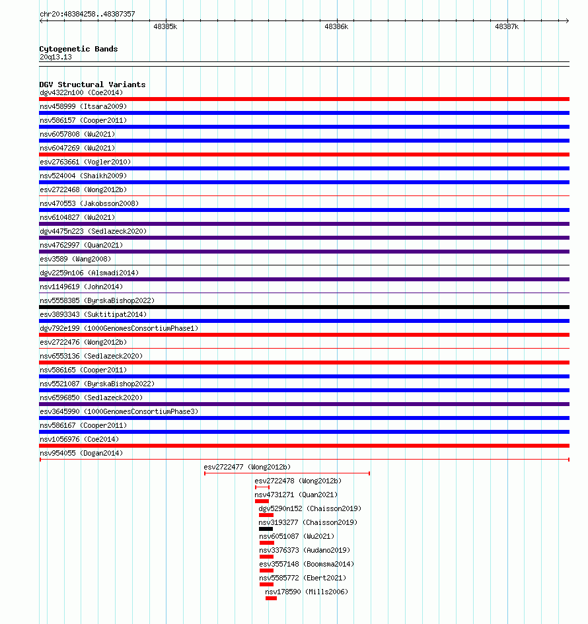Open the nsv6051087 (Wu2021) variant
The image size is (588, 624).
point(297,536)
